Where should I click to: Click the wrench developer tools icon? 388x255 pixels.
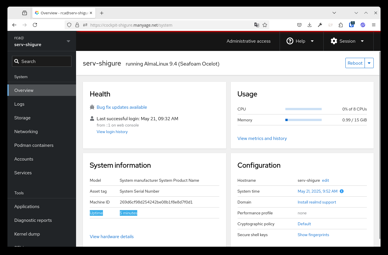coord(320,25)
